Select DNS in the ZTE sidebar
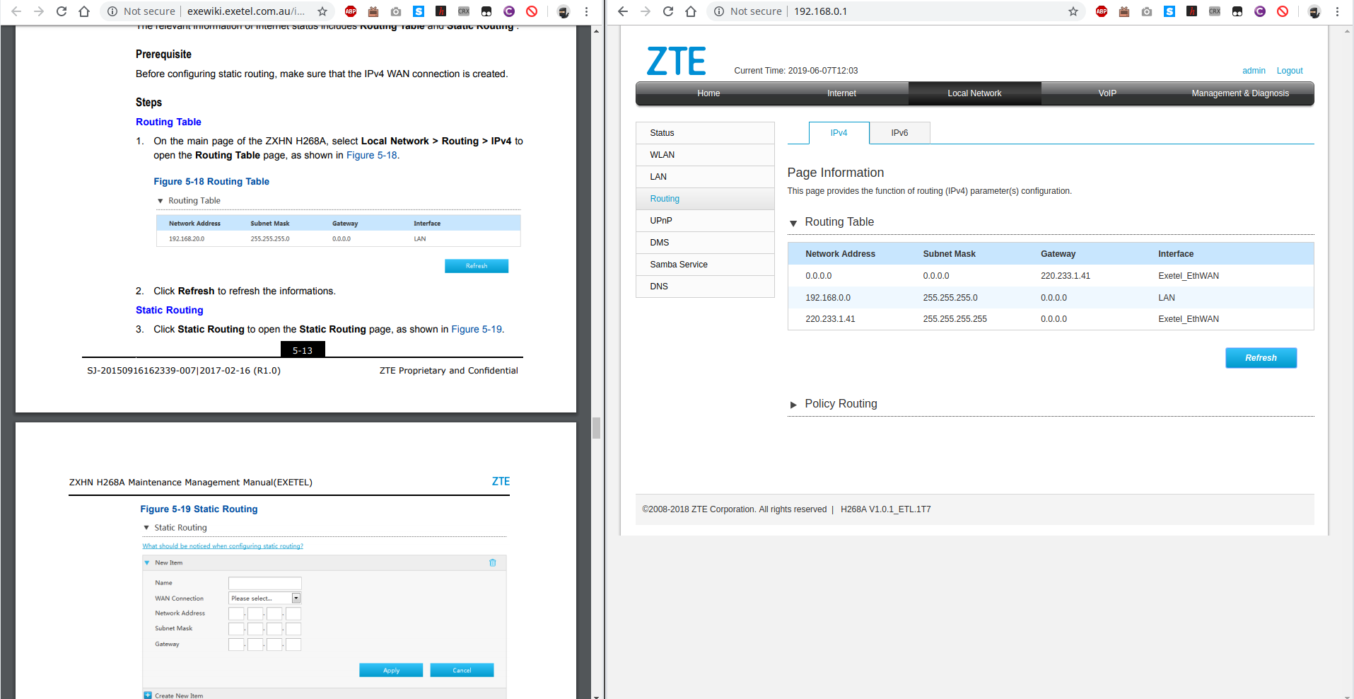Screen dimensions: 1354x699 point(705,287)
